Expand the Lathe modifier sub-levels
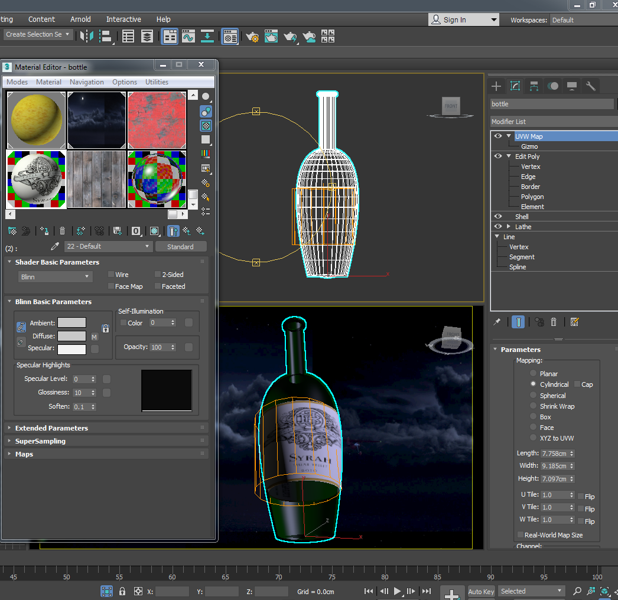Viewport: 618px width, 600px height. click(x=508, y=227)
